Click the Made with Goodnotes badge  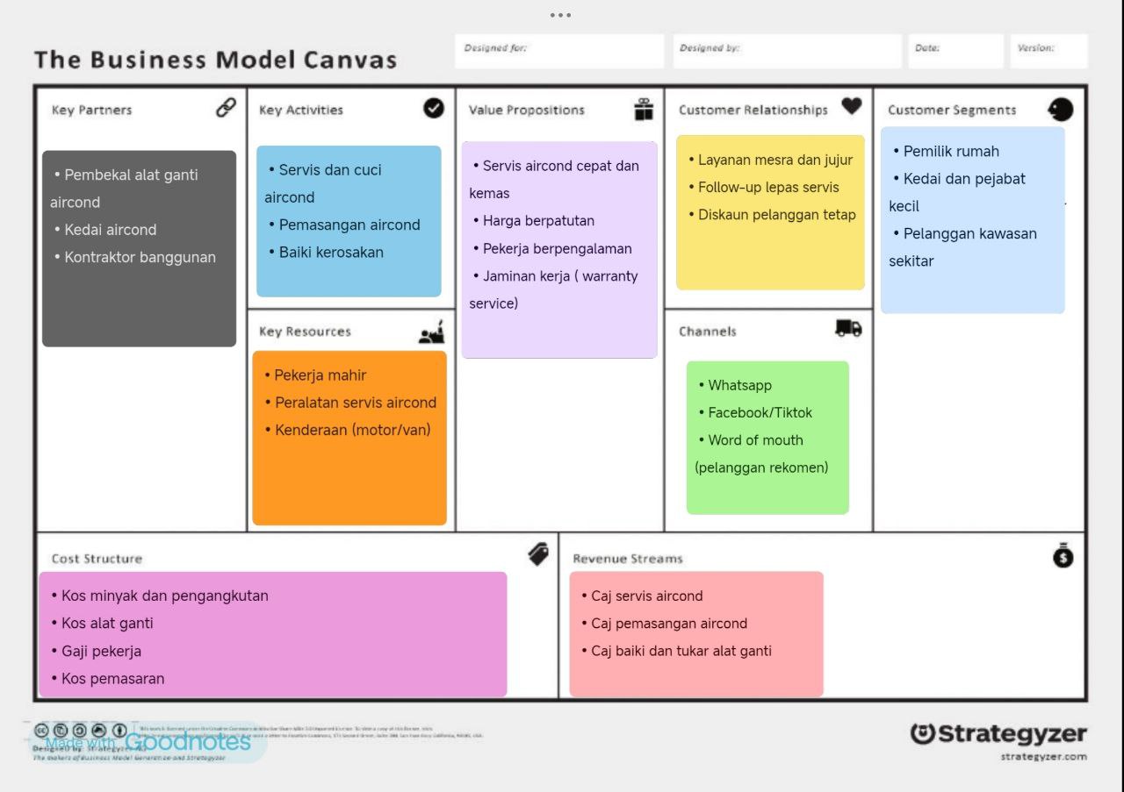coord(148,742)
